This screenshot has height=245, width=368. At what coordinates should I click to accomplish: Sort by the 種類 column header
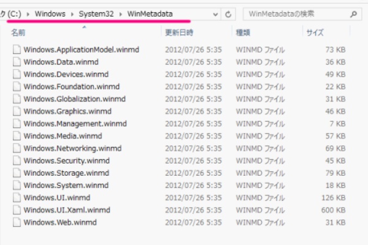click(243, 32)
